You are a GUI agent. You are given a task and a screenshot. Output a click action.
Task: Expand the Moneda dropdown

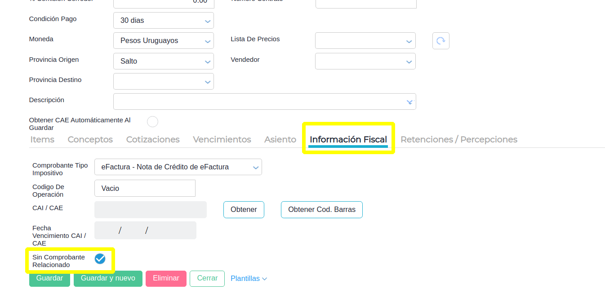coord(163,41)
